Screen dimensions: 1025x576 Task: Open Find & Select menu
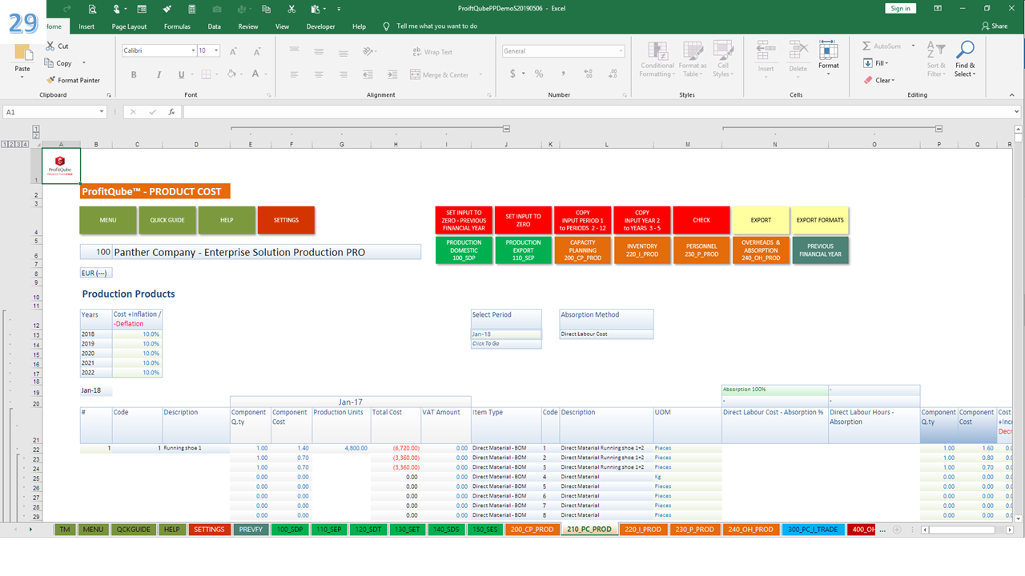point(965,59)
